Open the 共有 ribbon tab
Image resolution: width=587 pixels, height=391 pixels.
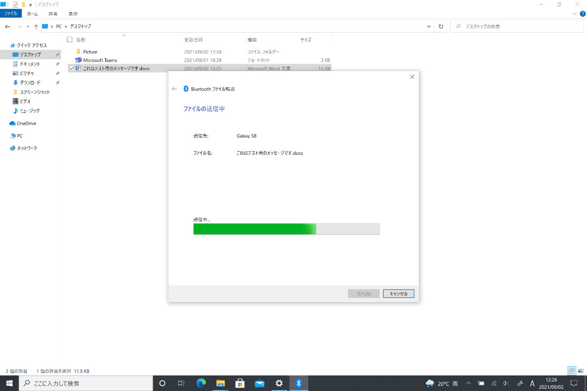53,14
